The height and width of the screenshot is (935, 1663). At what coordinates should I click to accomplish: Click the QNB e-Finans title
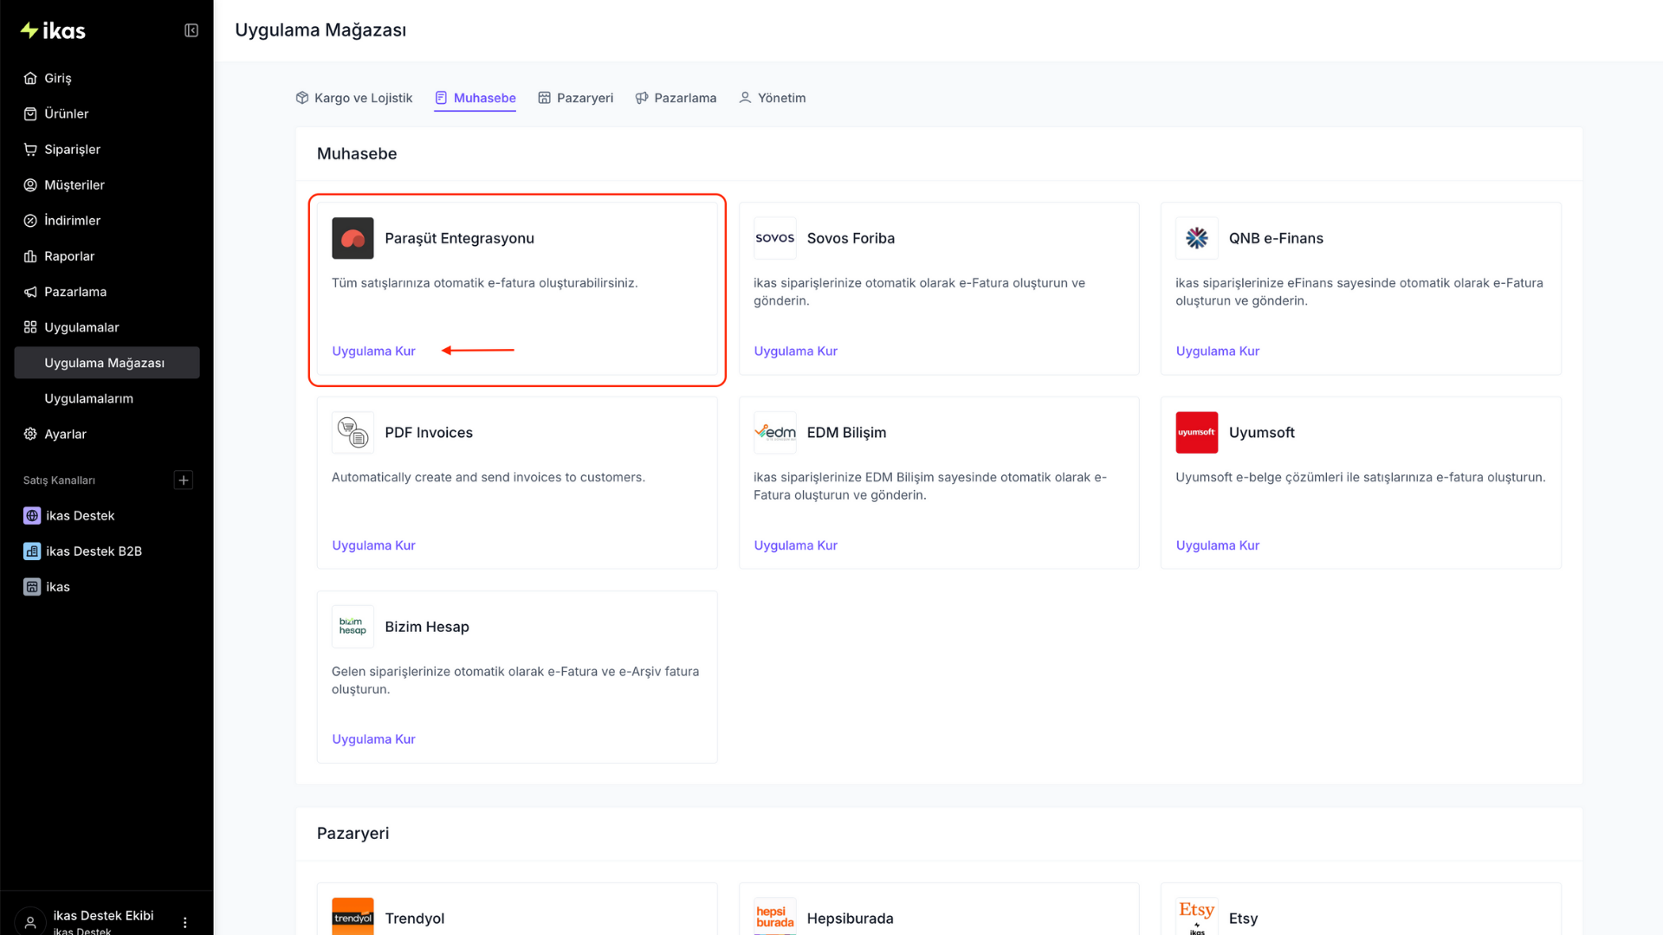point(1276,238)
